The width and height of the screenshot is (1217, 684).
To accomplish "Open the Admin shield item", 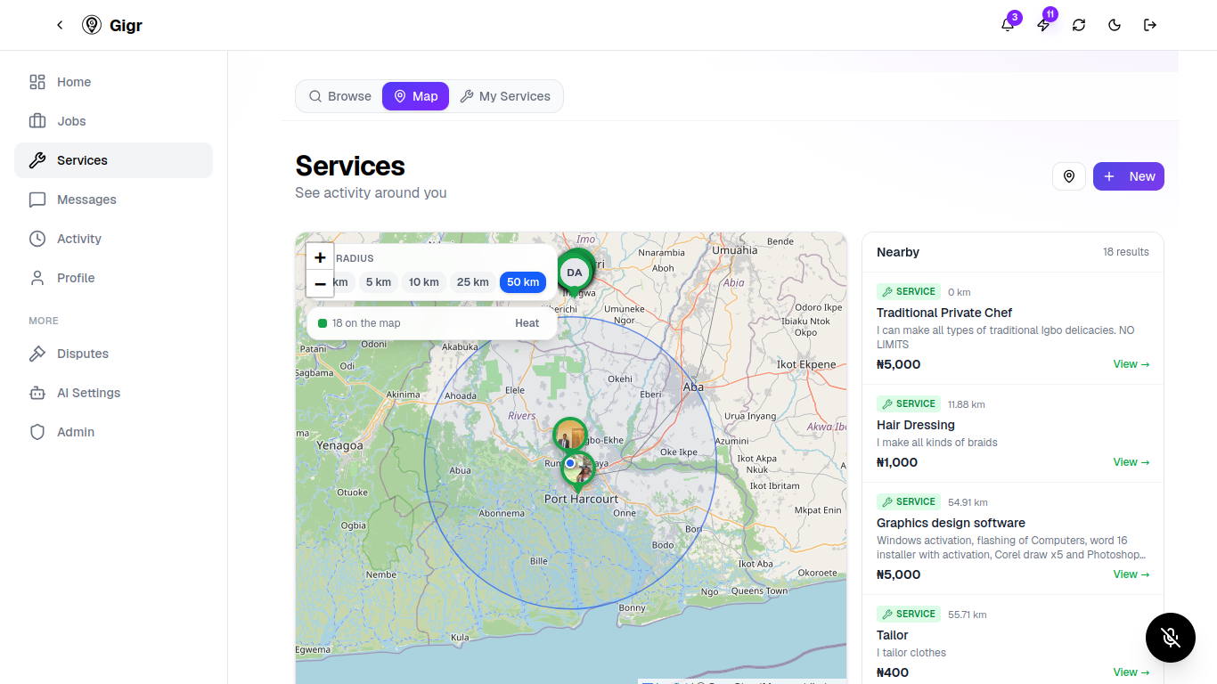I will pos(113,432).
